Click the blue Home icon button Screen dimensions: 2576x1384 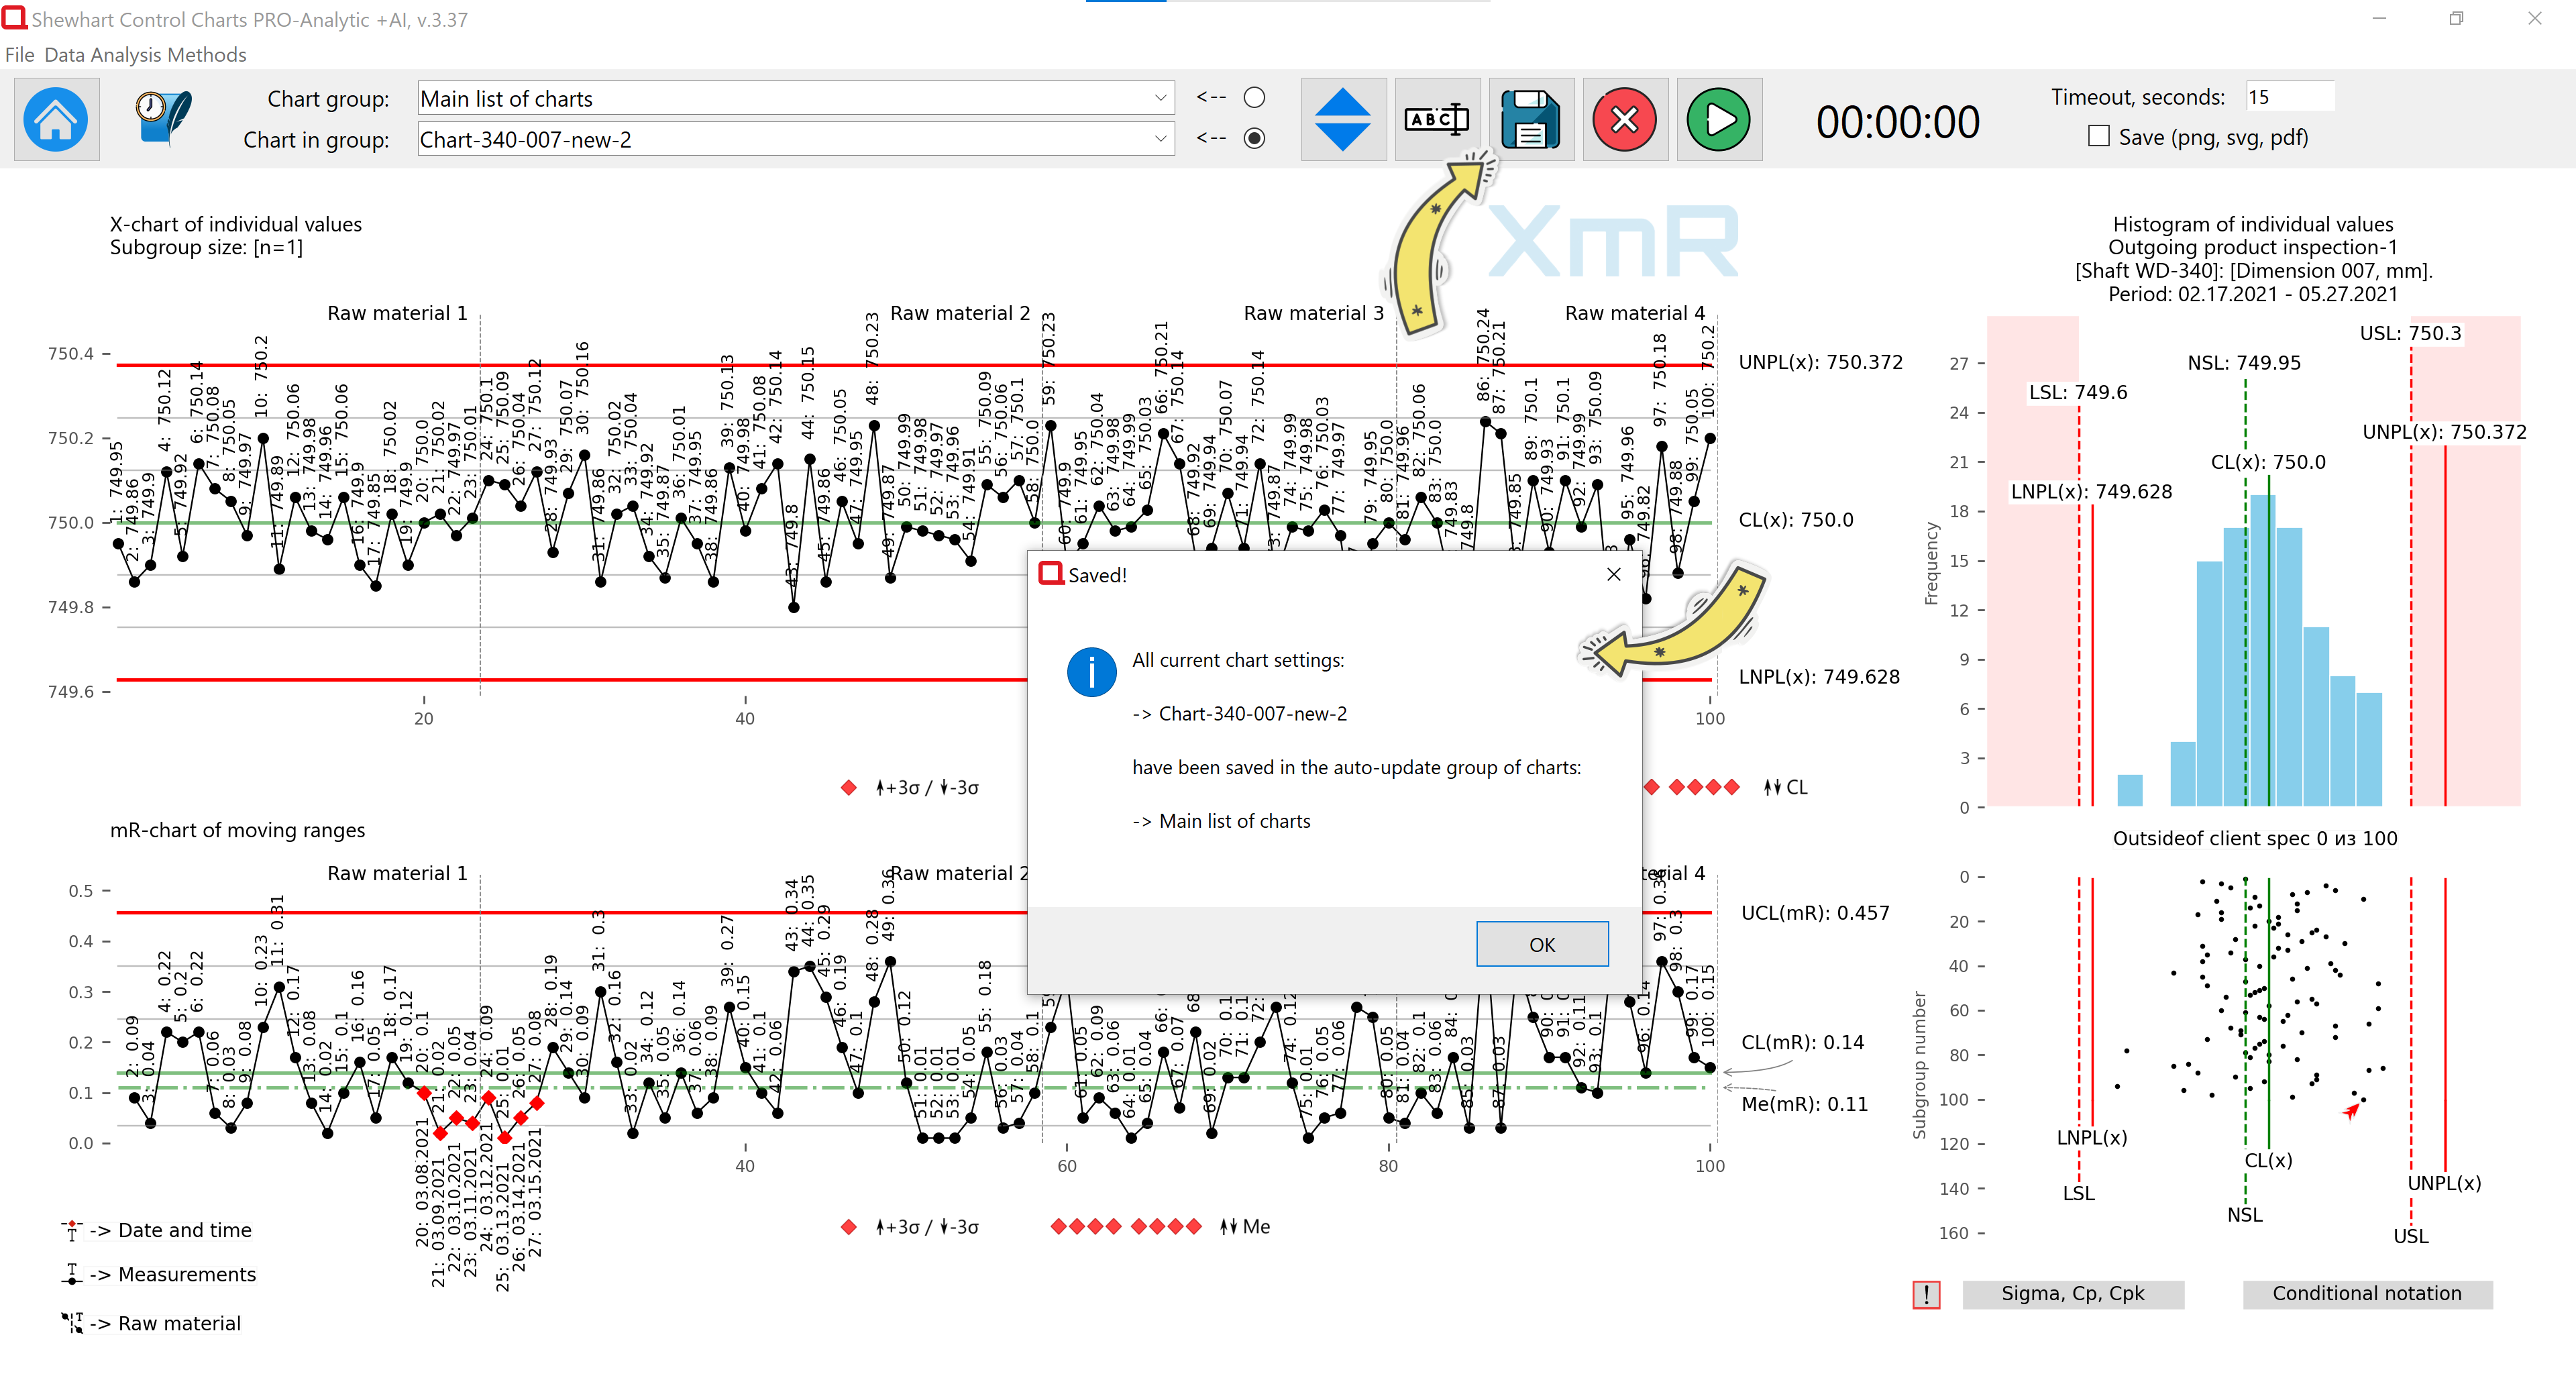[x=56, y=119]
